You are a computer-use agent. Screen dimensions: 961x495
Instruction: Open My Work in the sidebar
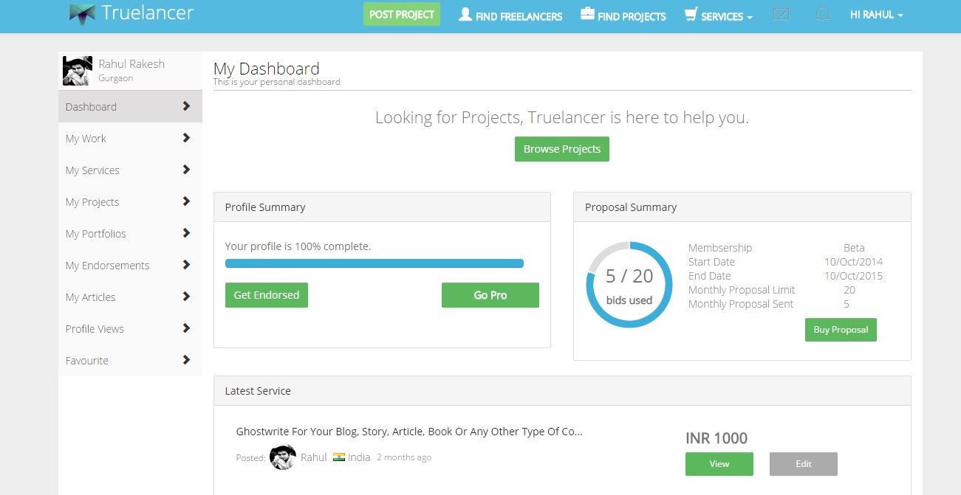click(x=130, y=138)
